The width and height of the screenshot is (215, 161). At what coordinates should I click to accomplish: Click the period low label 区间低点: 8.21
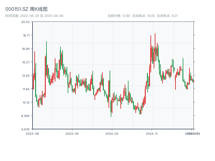click(167, 16)
